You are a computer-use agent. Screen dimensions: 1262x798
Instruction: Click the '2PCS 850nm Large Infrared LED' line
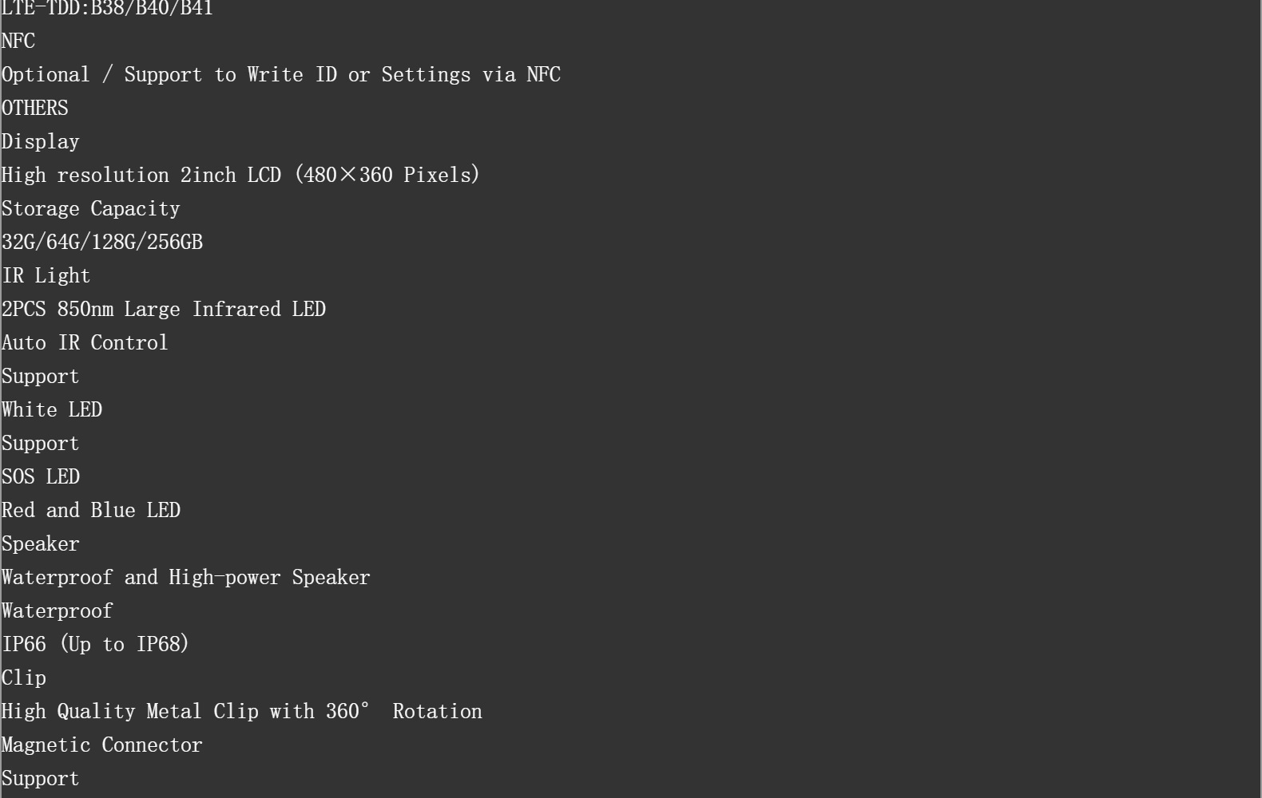pyautogui.click(x=164, y=309)
